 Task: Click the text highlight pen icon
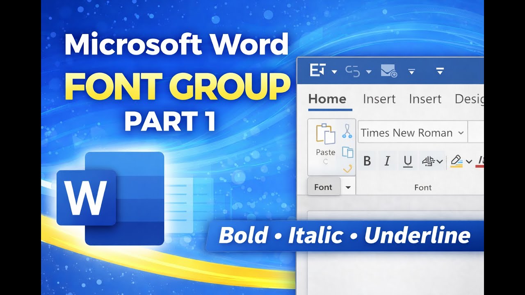tap(457, 161)
